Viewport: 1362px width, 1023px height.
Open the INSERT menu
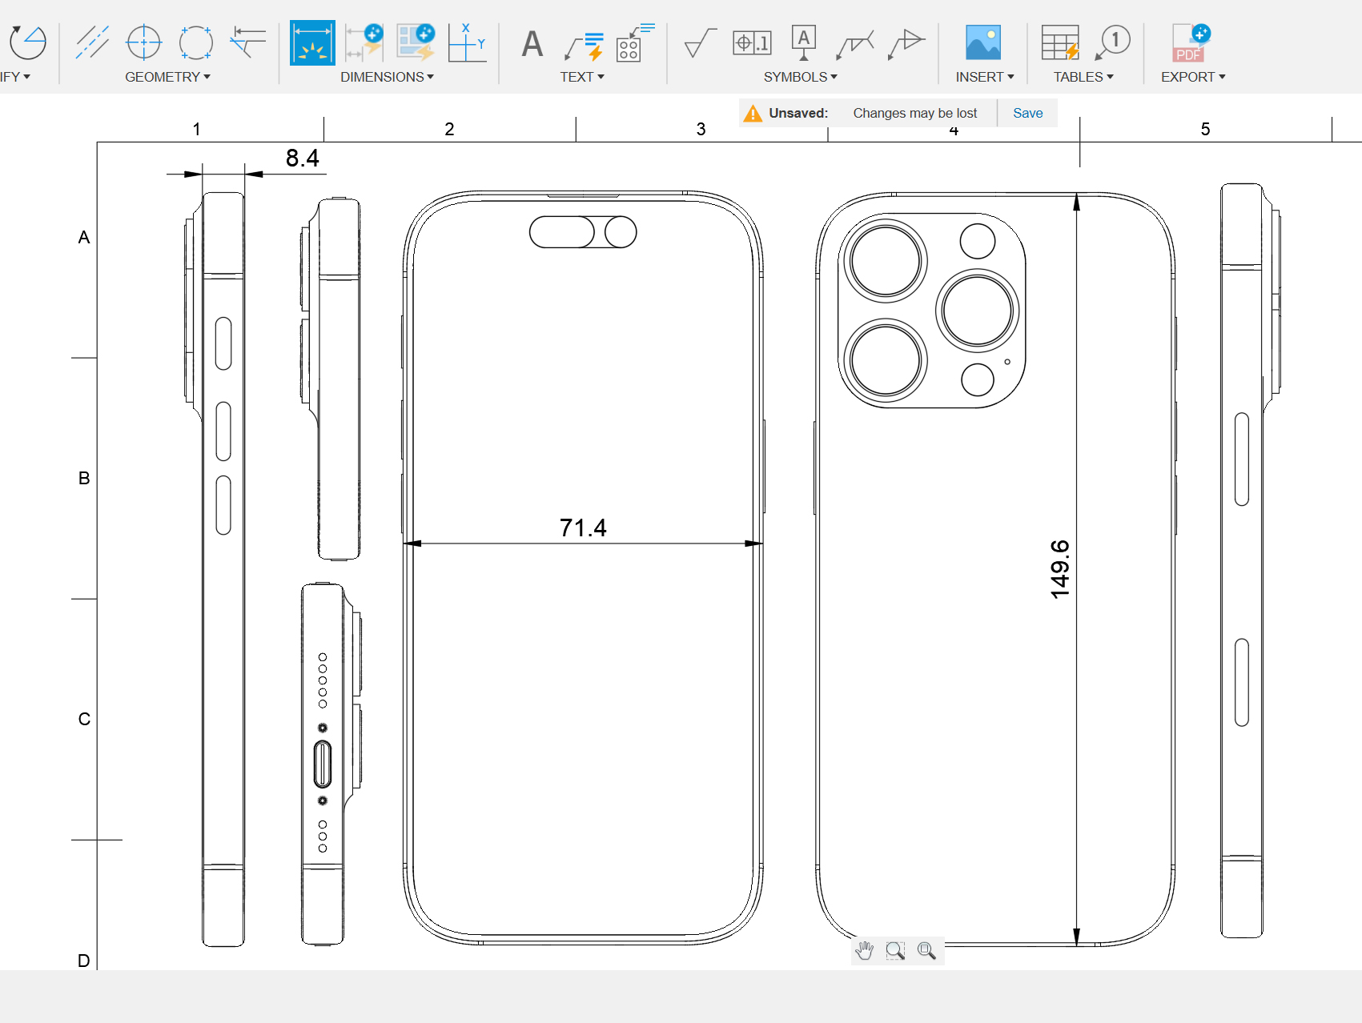tap(984, 77)
